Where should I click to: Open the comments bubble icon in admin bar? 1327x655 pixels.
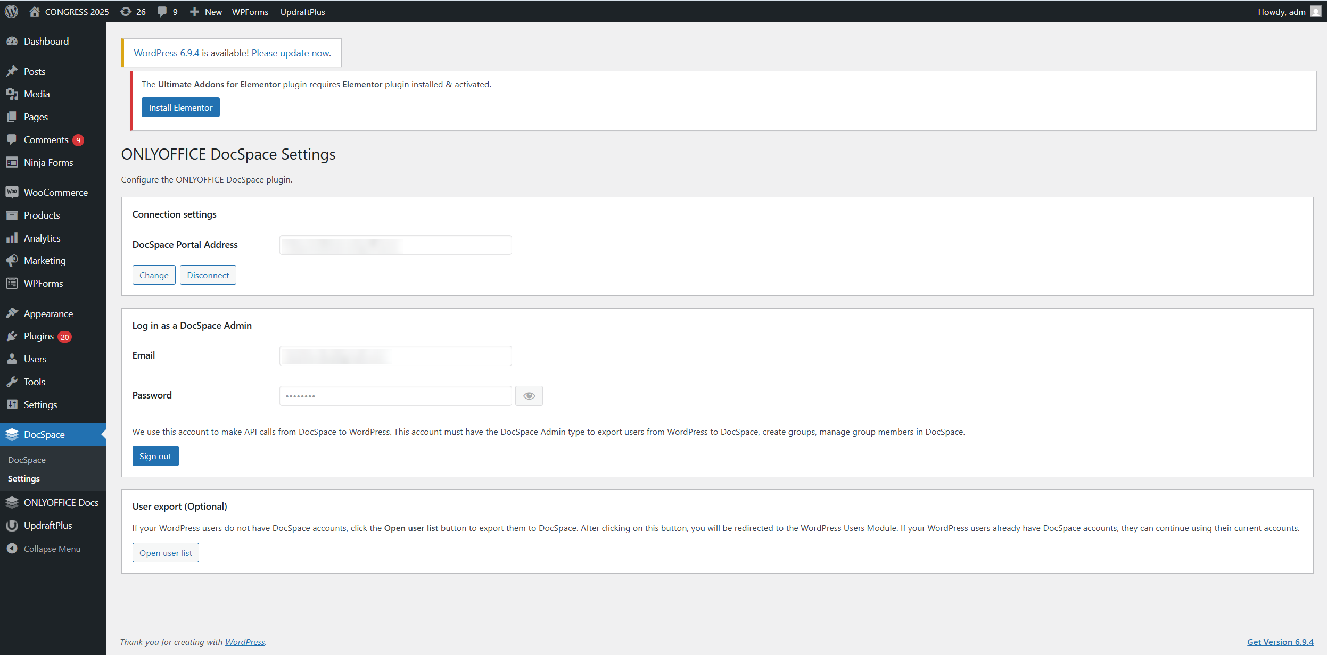click(162, 11)
